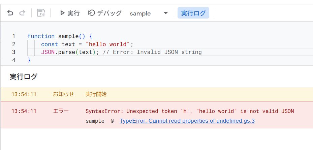313x150 pixels.
Task: Click line number 3 in the gutter
Action: [x=13, y=52]
